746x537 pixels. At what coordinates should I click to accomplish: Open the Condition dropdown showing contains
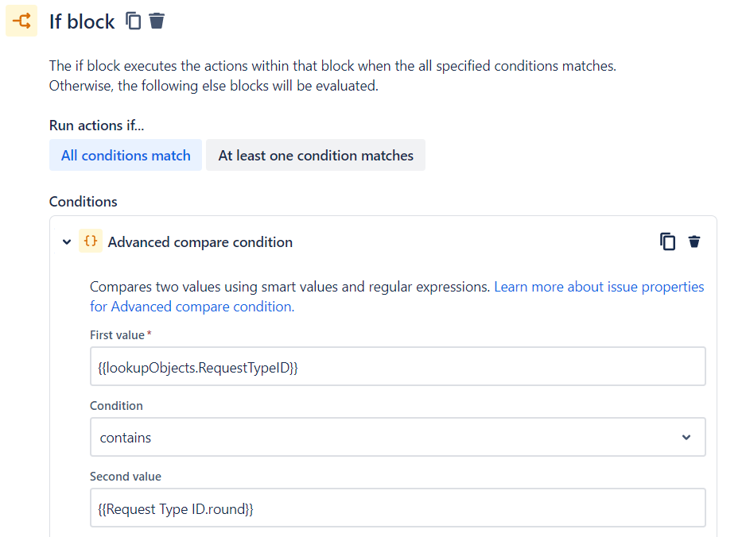(x=398, y=437)
